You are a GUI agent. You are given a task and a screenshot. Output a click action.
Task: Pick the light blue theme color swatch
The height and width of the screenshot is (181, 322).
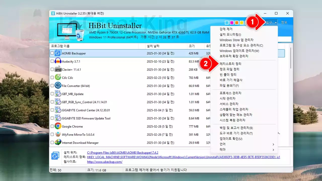coord(227,23)
